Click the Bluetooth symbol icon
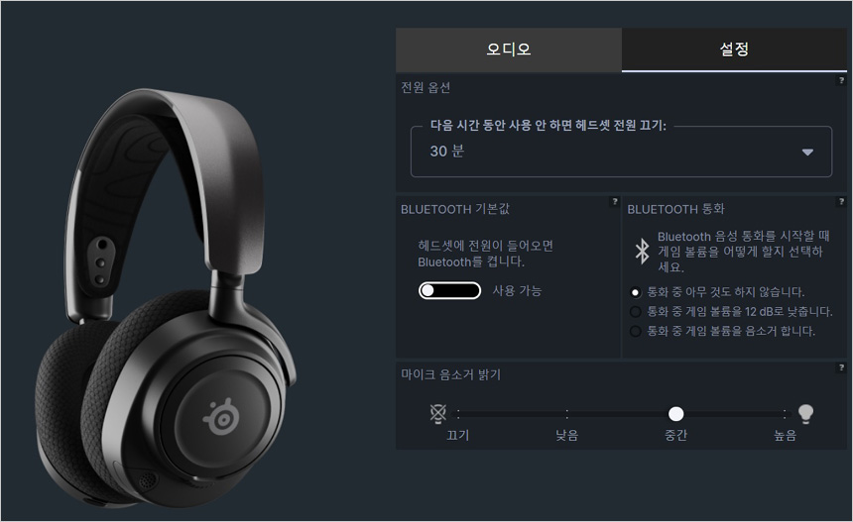Screen dimensions: 853x522 point(642,251)
